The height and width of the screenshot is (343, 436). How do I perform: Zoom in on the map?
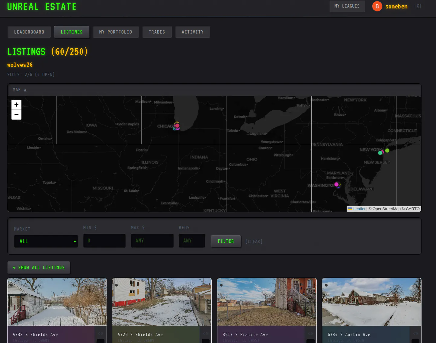[16, 104]
